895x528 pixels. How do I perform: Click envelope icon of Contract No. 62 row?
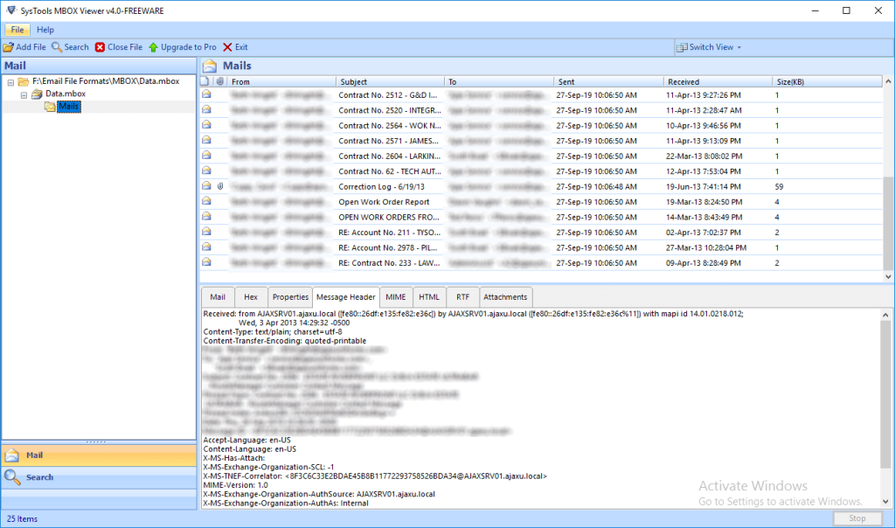click(206, 170)
